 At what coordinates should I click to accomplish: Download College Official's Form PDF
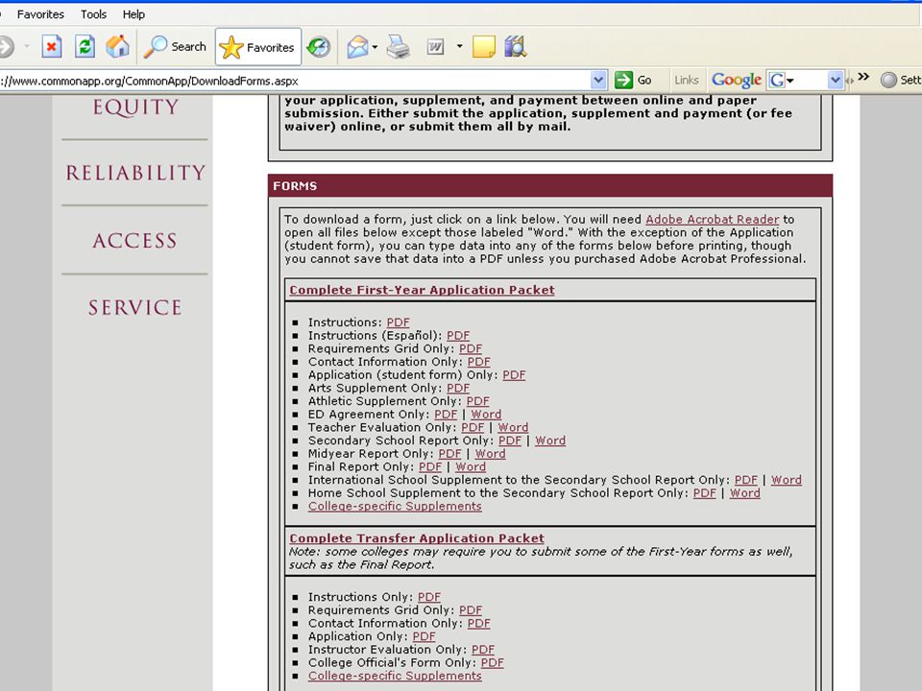(x=492, y=662)
